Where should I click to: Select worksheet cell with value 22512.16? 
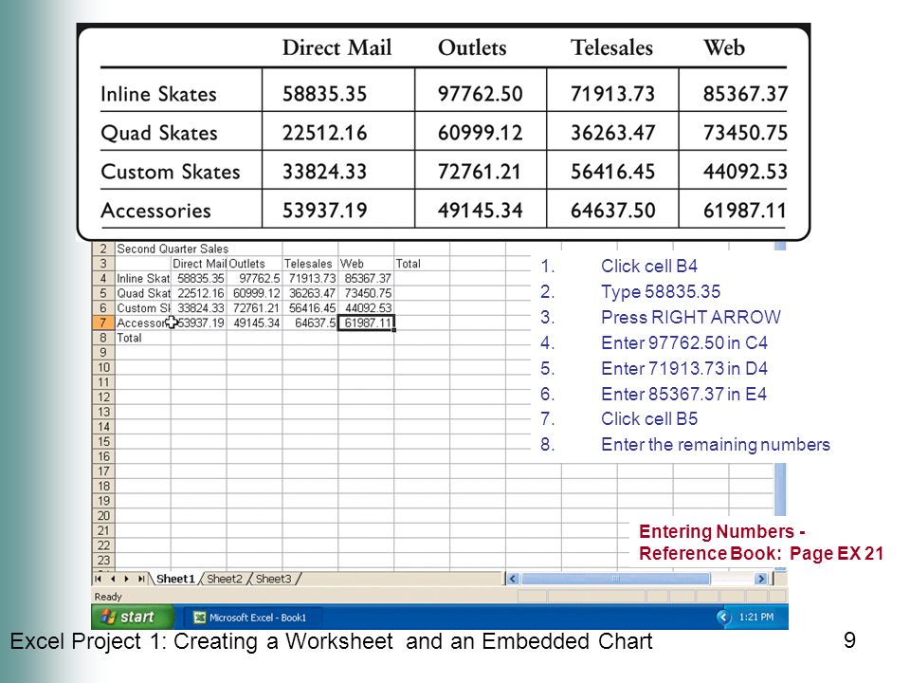tap(198, 293)
